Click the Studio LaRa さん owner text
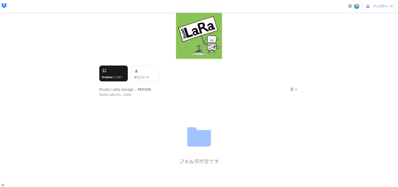 [116, 95]
